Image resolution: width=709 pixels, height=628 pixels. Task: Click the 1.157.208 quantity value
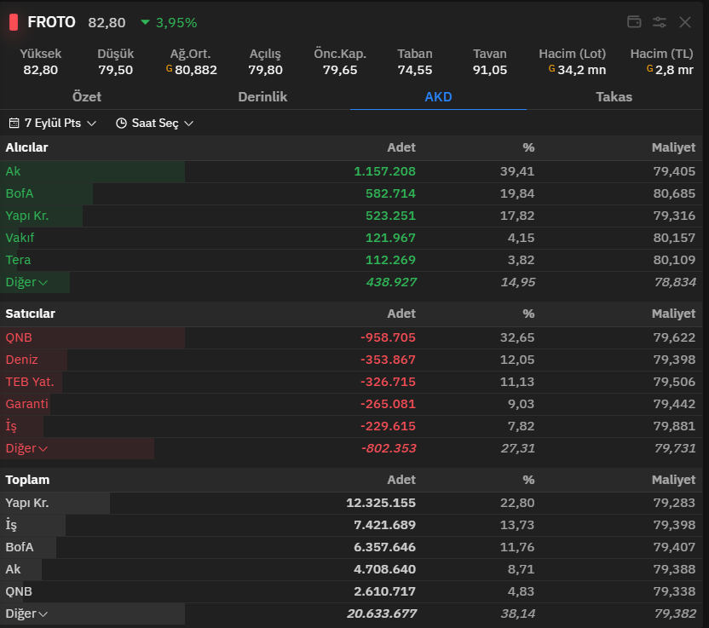click(x=384, y=172)
